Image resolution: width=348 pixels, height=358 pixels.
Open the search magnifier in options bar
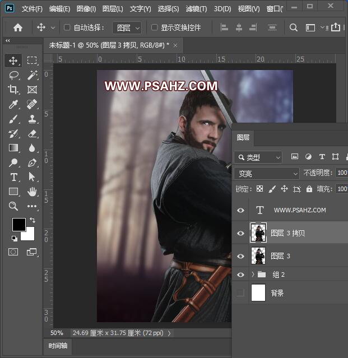(x=294, y=27)
